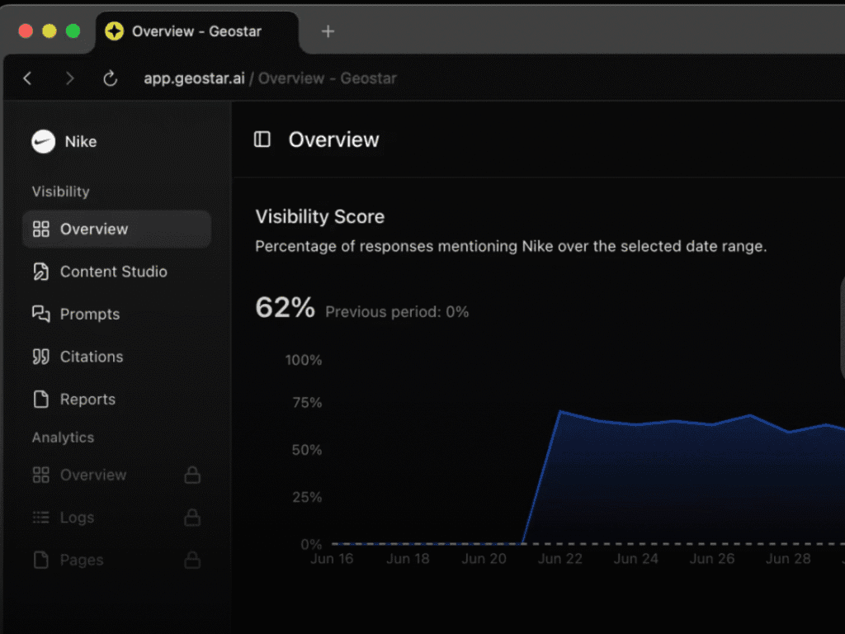
Task: Open the Prompts page
Action: pos(89,315)
